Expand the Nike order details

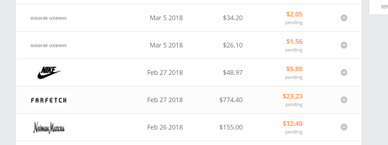pyautogui.click(x=344, y=73)
